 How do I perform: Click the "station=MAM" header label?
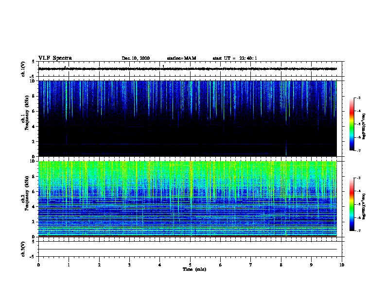tap(181, 58)
